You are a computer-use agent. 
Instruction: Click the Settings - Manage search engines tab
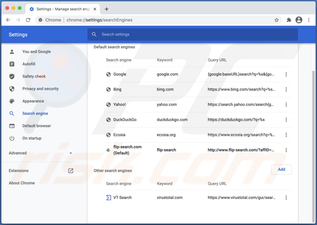pos(63,9)
